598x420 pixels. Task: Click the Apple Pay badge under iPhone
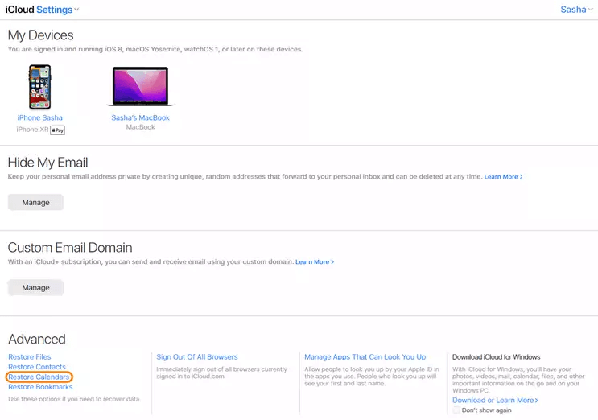[57, 130]
